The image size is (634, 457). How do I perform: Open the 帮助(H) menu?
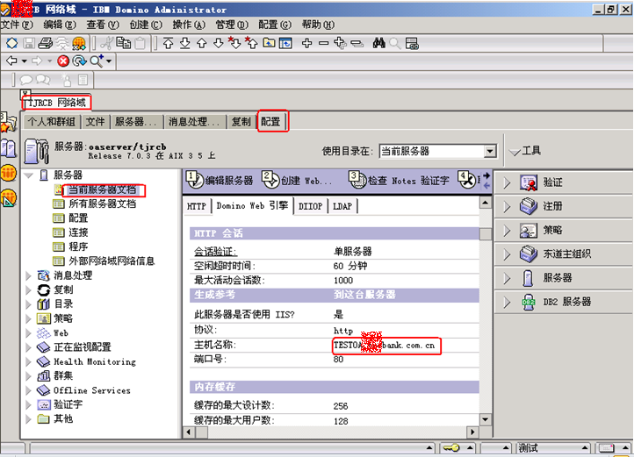[x=318, y=25]
